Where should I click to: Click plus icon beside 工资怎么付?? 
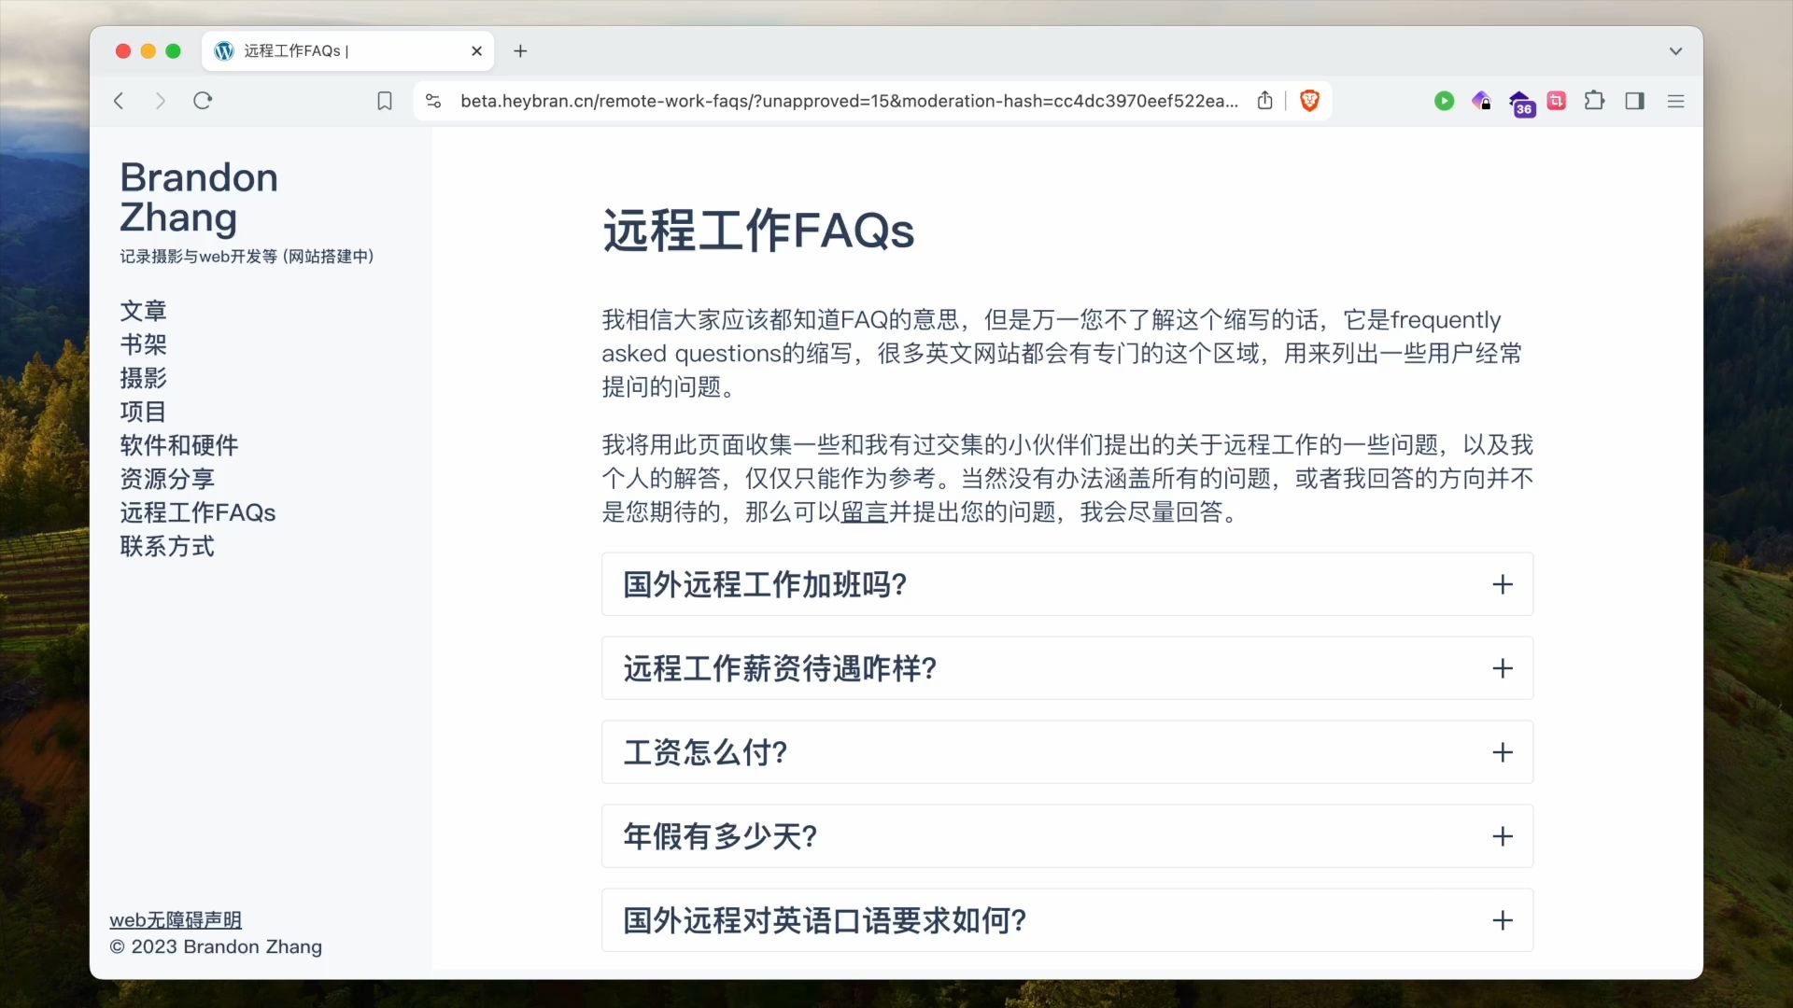click(1503, 752)
